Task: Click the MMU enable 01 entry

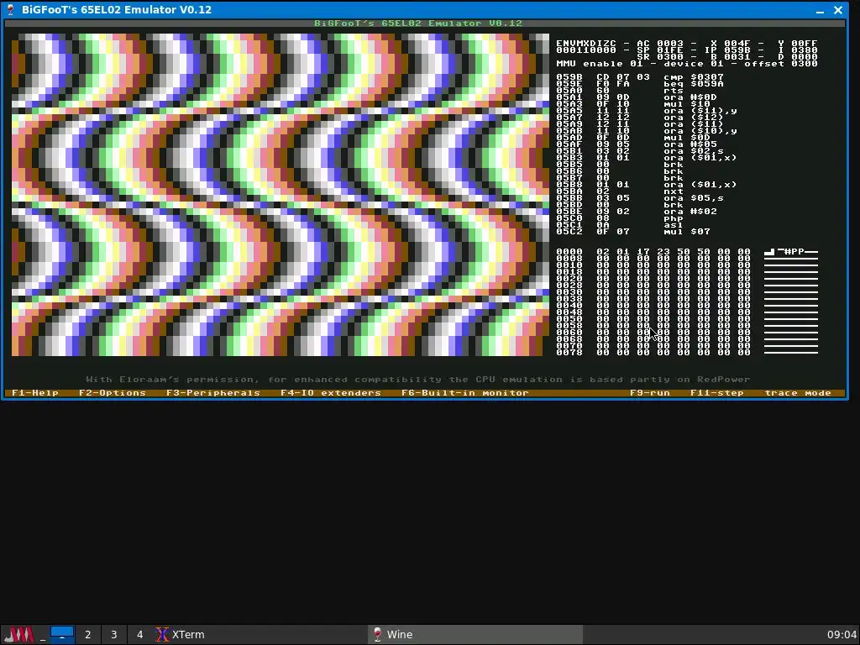Action: tap(600, 64)
